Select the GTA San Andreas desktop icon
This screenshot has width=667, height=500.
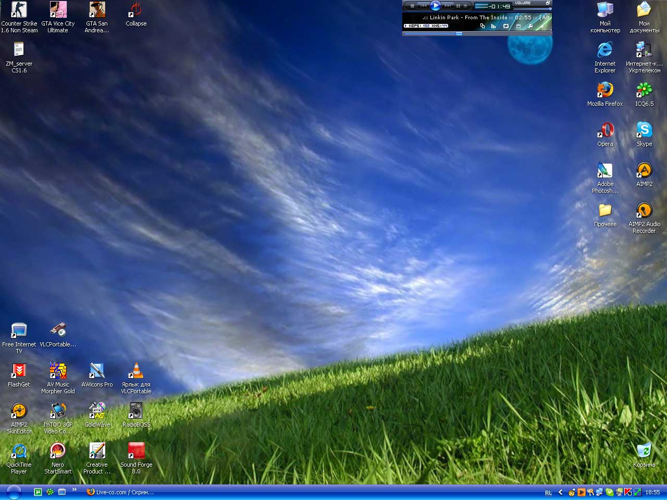97,10
